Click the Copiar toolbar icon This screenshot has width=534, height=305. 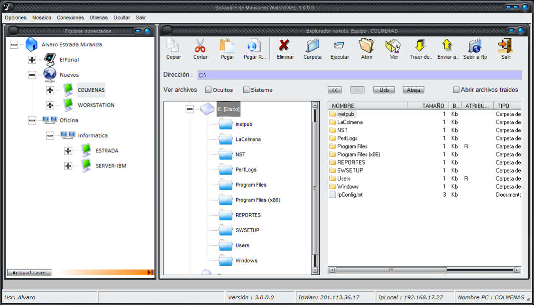pyautogui.click(x=173, y=46)
